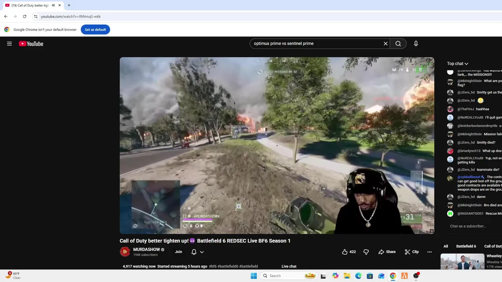Click the #bf6 hashtag link

(x=213, y=266)
